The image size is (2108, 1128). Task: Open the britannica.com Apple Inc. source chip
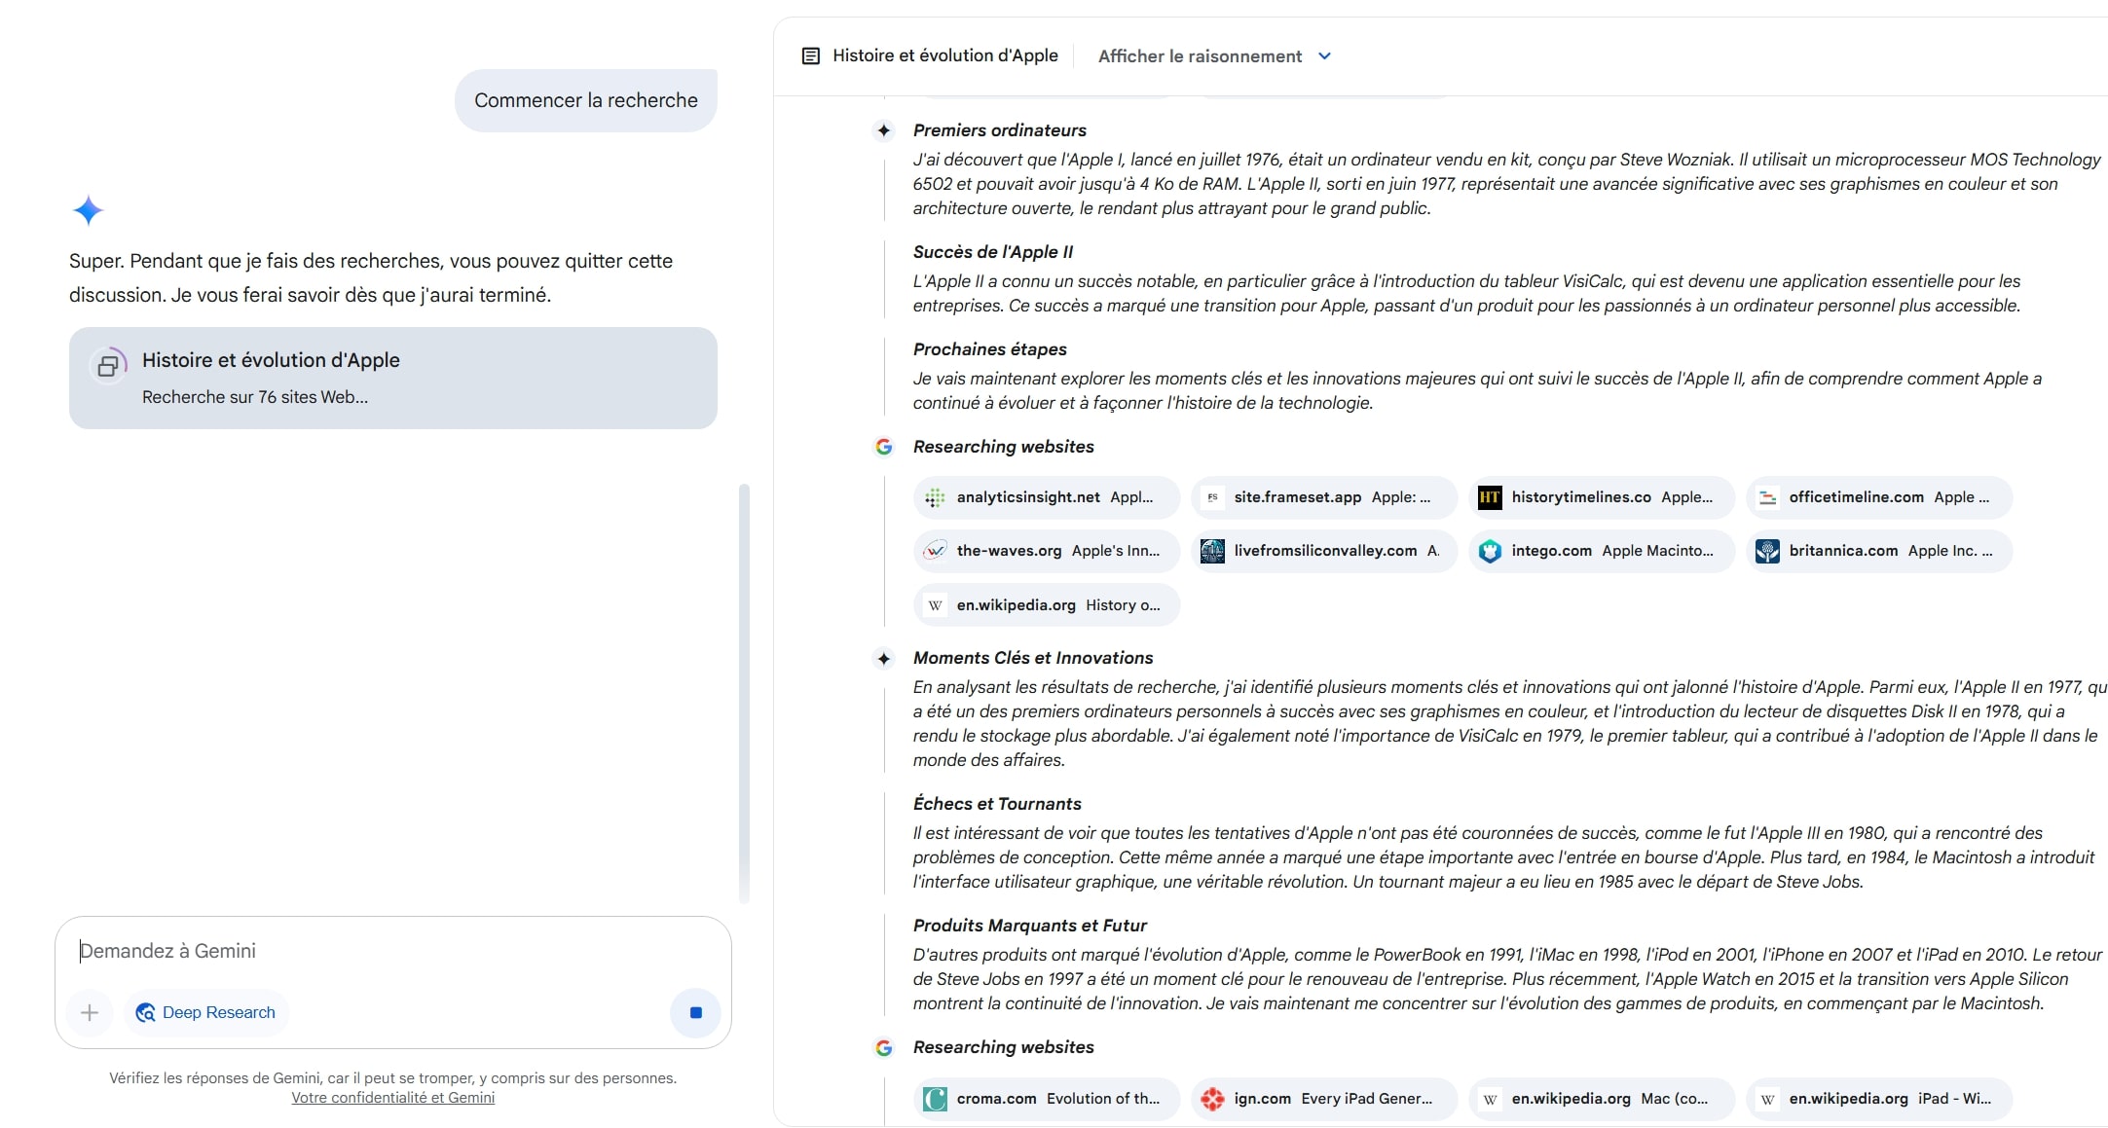pos(1879,551)
